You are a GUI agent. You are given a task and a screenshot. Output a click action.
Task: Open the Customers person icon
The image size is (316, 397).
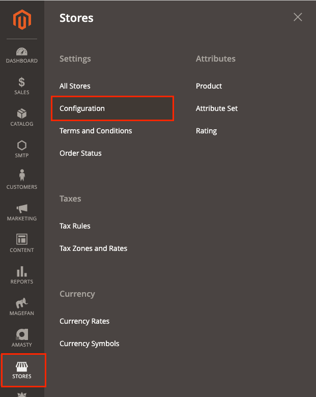22,175
